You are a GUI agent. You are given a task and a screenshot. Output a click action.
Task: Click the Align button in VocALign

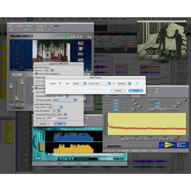pyautogui.click(x=36, y=141)
